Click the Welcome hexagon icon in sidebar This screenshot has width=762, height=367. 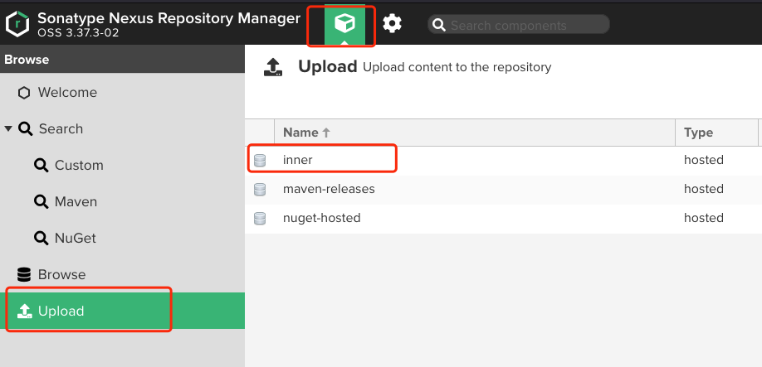pos(24,93)
